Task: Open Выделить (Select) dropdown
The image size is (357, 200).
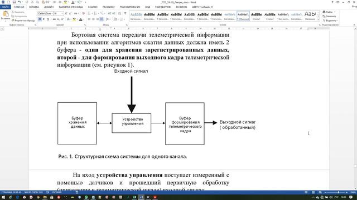Action: pyautogui.click(x=330, y=21)
